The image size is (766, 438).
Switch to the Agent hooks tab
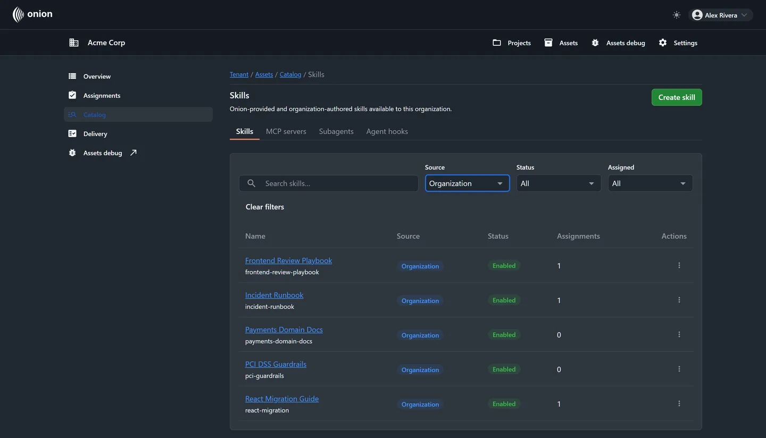click(x=387, y=131)
